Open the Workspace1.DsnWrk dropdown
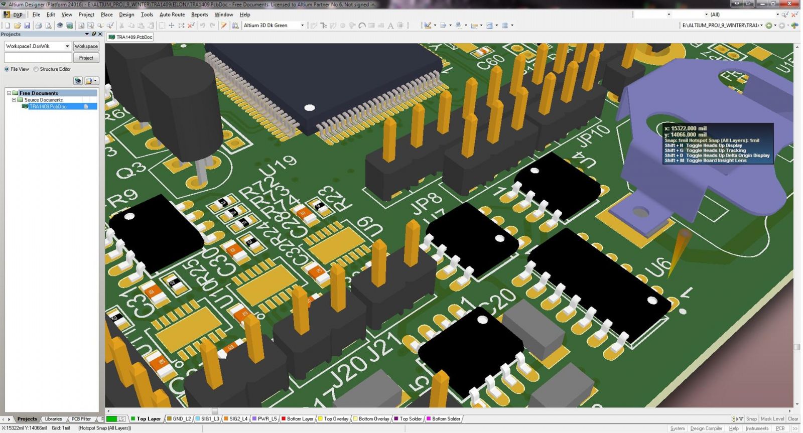The image size is (803, 433). pos(67,46)
